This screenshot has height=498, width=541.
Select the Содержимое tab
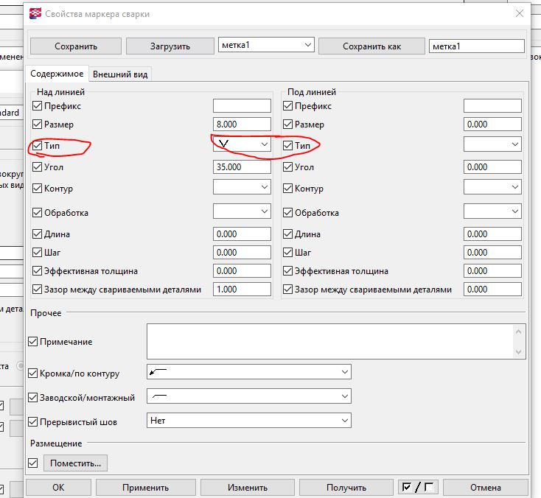[57, 74]
